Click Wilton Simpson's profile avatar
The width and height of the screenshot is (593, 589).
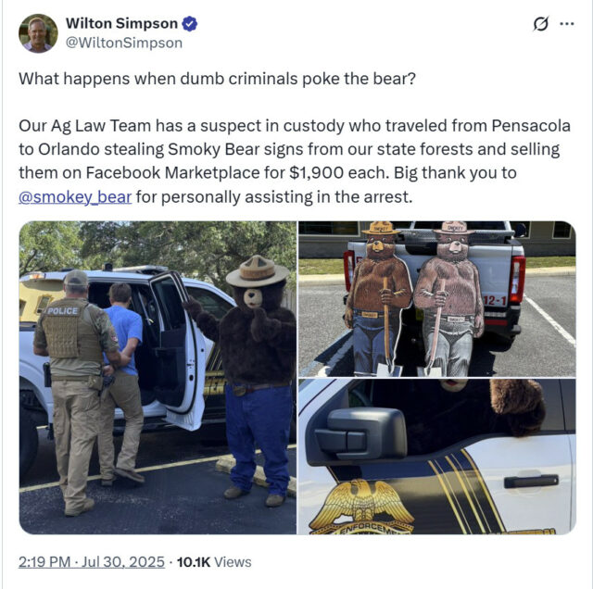click(x=38, y=33)
